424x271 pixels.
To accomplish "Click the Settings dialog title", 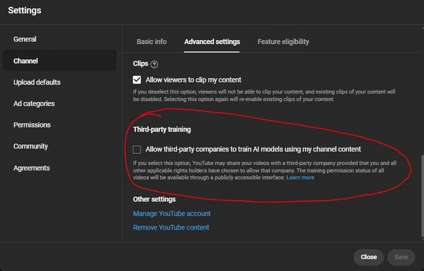I will [24, 10].
